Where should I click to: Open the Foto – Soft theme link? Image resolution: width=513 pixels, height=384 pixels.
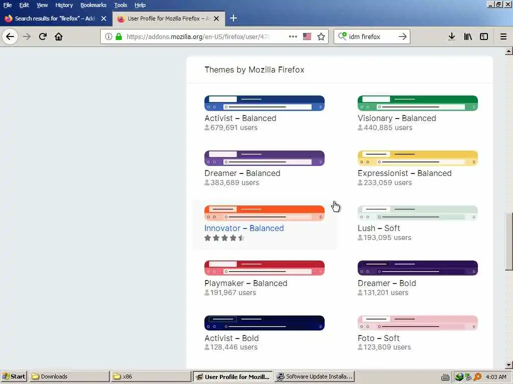pyautogui.click(x=379, y=338)
